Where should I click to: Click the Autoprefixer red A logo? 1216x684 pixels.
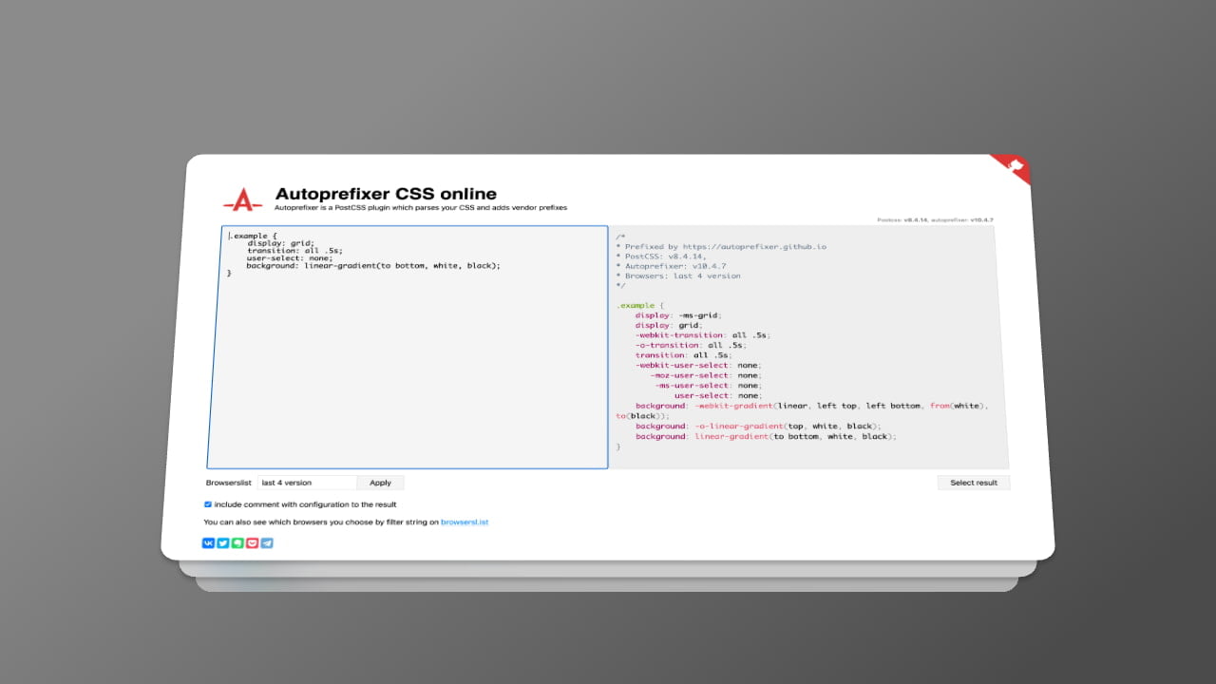point(242,199)
